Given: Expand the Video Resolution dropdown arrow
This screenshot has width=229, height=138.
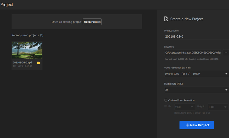Looking at the screenshot, I should (x=226, y=74).
